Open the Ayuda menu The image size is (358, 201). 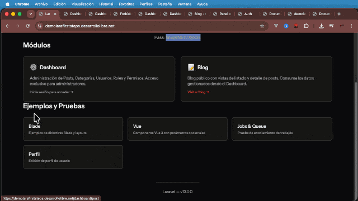(x=202, y=4)
